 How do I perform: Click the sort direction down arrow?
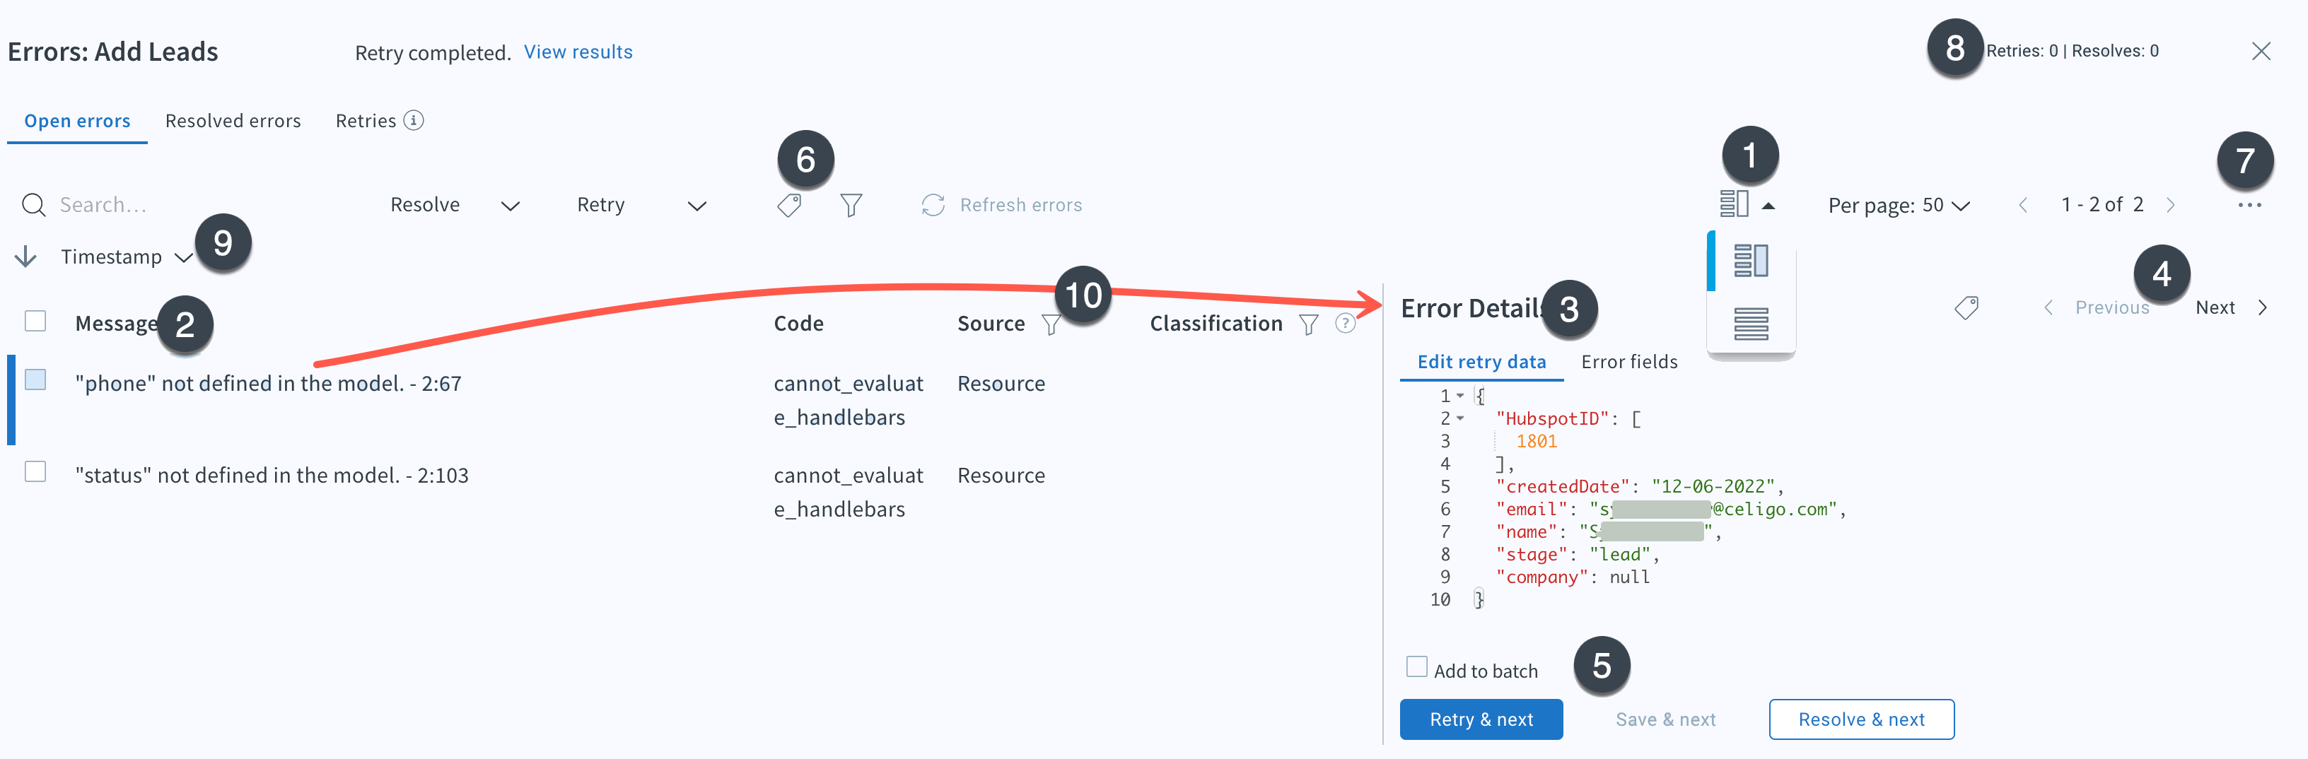[26, 257]
